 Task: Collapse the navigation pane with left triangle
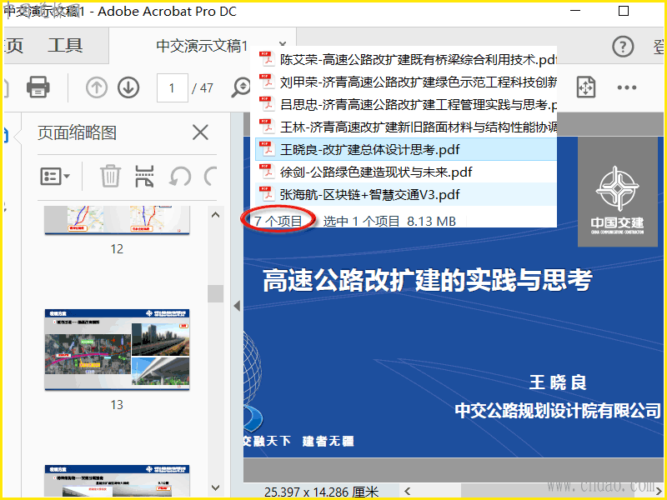(237, 306)
